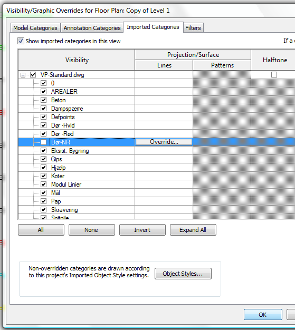Click the All button

point(41,230)
